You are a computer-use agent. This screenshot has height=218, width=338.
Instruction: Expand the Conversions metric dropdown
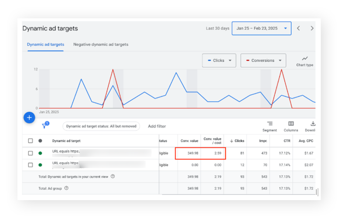[263, 61]
